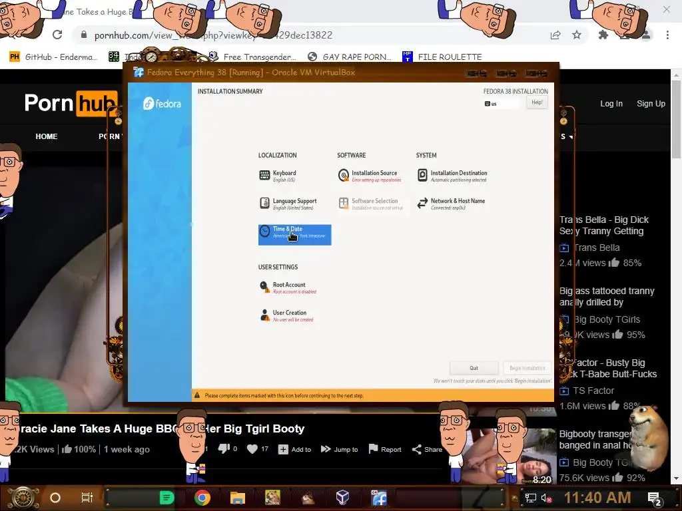
Task: Open Time & Date configuration
Action: (294, 235)
